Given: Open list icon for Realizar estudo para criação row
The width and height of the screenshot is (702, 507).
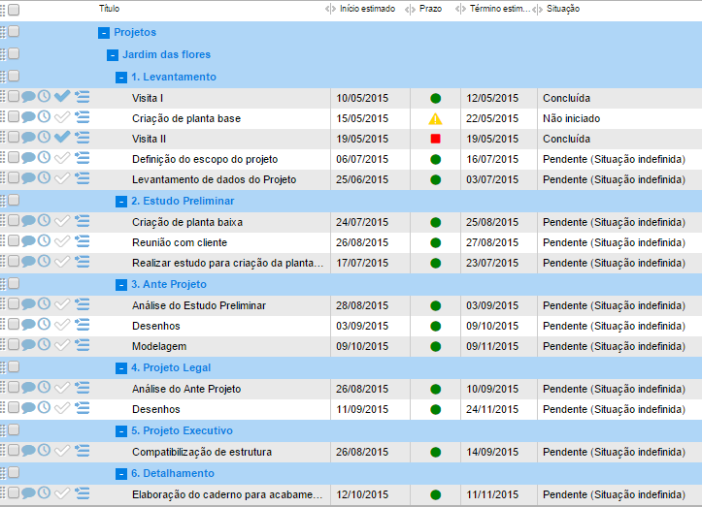Looking at the screenshot, I should click(x=82, y=262).
